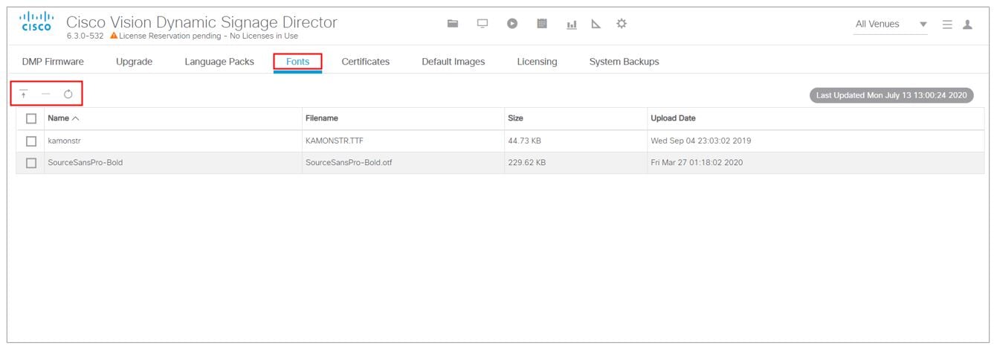Click the Cisco logo
This screenshot has height=348, width=994.
(36, 22)
